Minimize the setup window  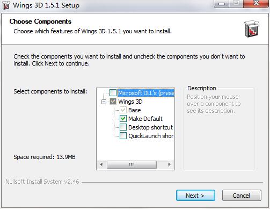tap(222, 3)
